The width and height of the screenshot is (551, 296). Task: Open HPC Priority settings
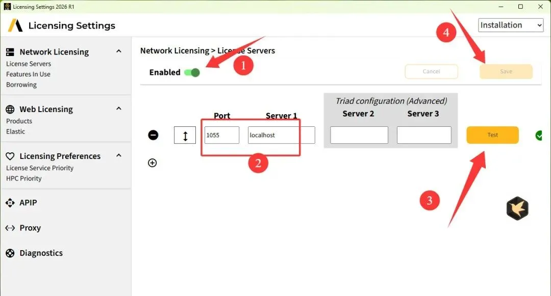24,178
